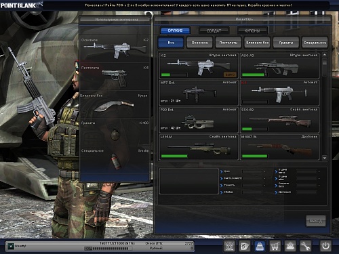The height and width of the screenshot is (254, 339).
Task: Open settings with the wrench icon
Action: 305,246
